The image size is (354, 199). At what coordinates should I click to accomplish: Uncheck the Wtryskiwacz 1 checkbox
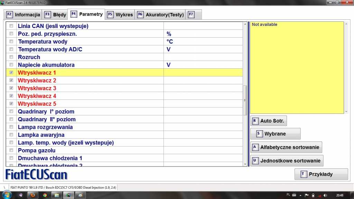click(11, 73)
